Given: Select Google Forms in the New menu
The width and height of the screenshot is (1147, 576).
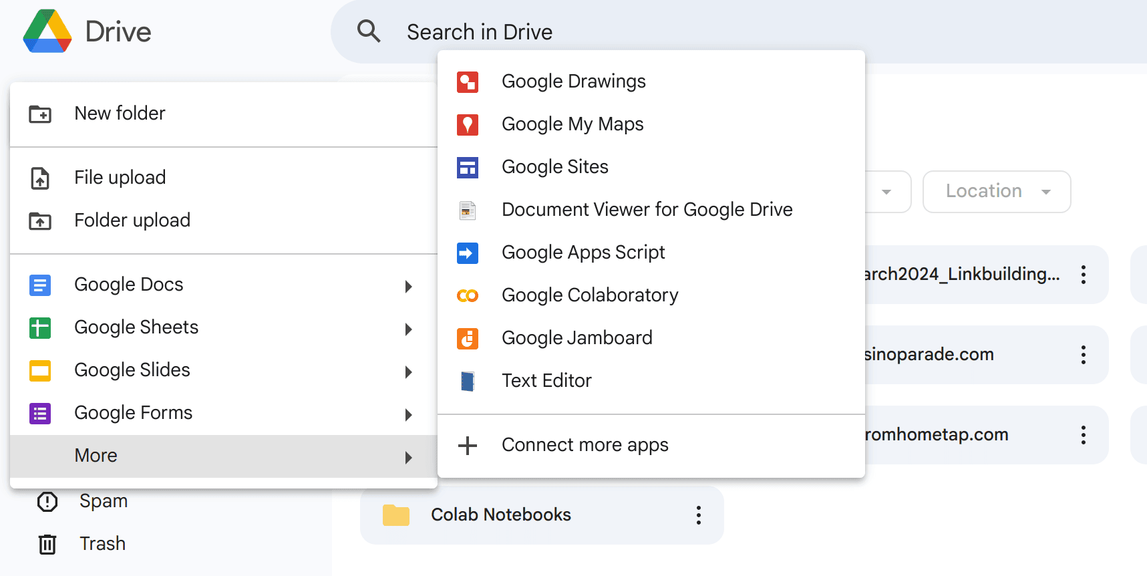Looking at the screenshot, I should (224, 414).
